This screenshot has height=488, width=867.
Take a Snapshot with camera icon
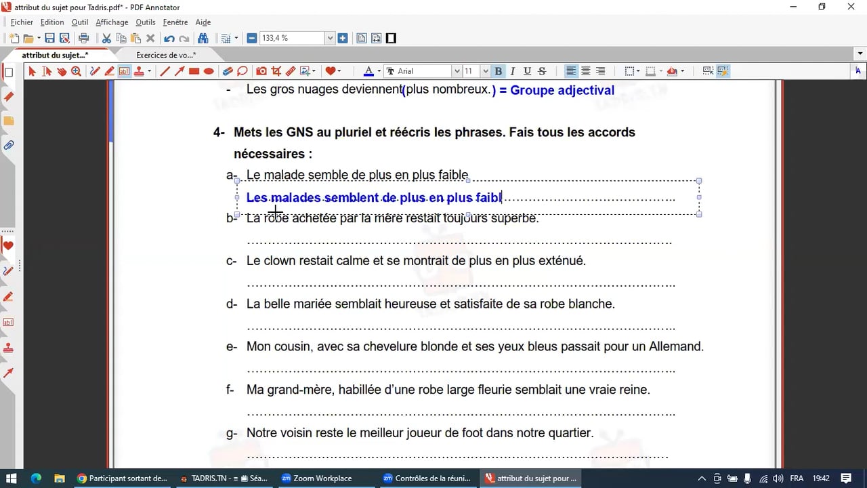(x=261, y=71)
